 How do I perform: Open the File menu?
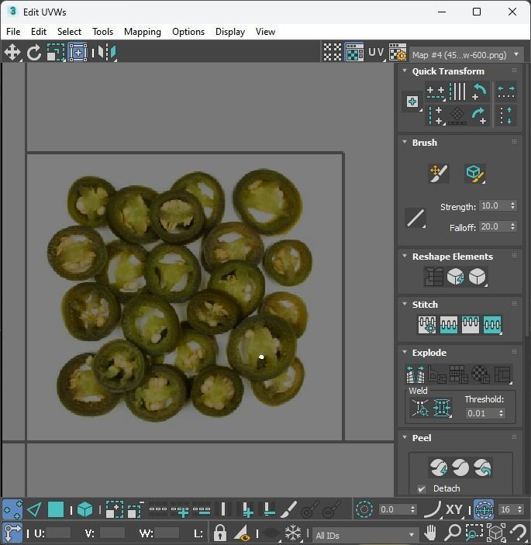click(x=13, y=32)
